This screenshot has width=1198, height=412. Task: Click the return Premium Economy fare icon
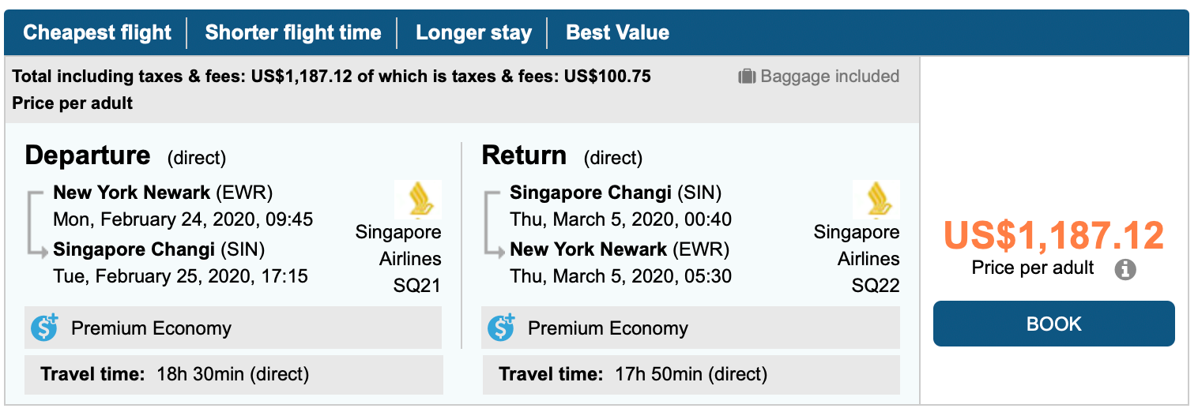(x=502, y=328)
